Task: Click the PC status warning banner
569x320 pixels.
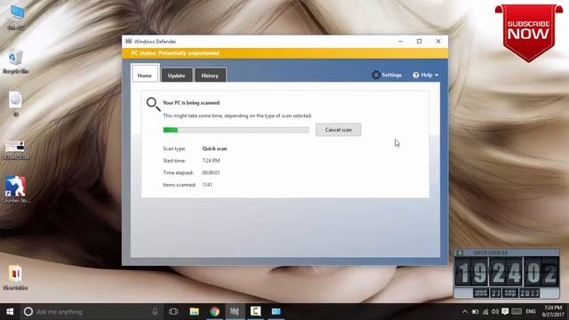Action: click(284, 53)
